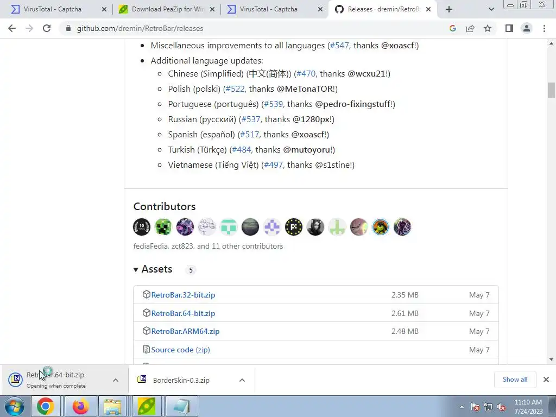The width and height of the screenshot is (556, 417).
Task: Click the muted volume tray icon
Action: coord(501,407)
